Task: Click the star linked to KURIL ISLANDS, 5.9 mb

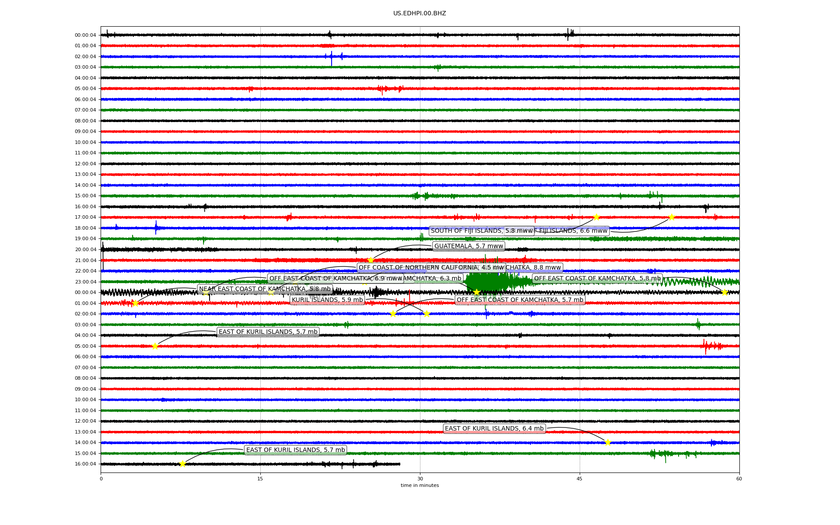Action: click(x=427, y=314)
